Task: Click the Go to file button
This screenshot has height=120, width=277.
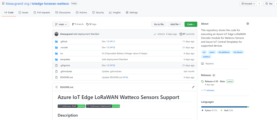Action: 159,24
